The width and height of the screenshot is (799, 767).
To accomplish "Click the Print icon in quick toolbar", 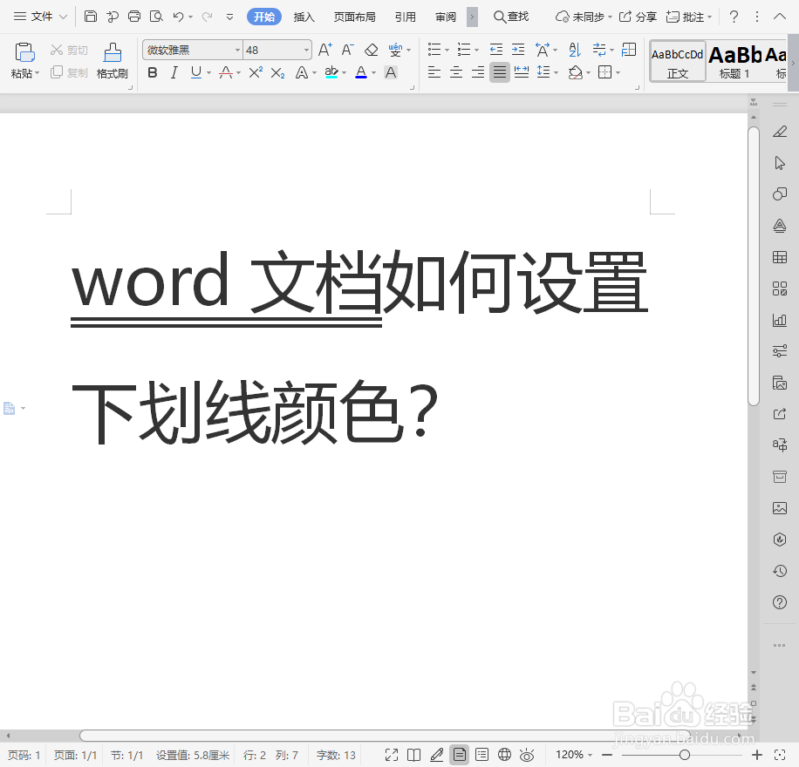I will coord(134,17).
